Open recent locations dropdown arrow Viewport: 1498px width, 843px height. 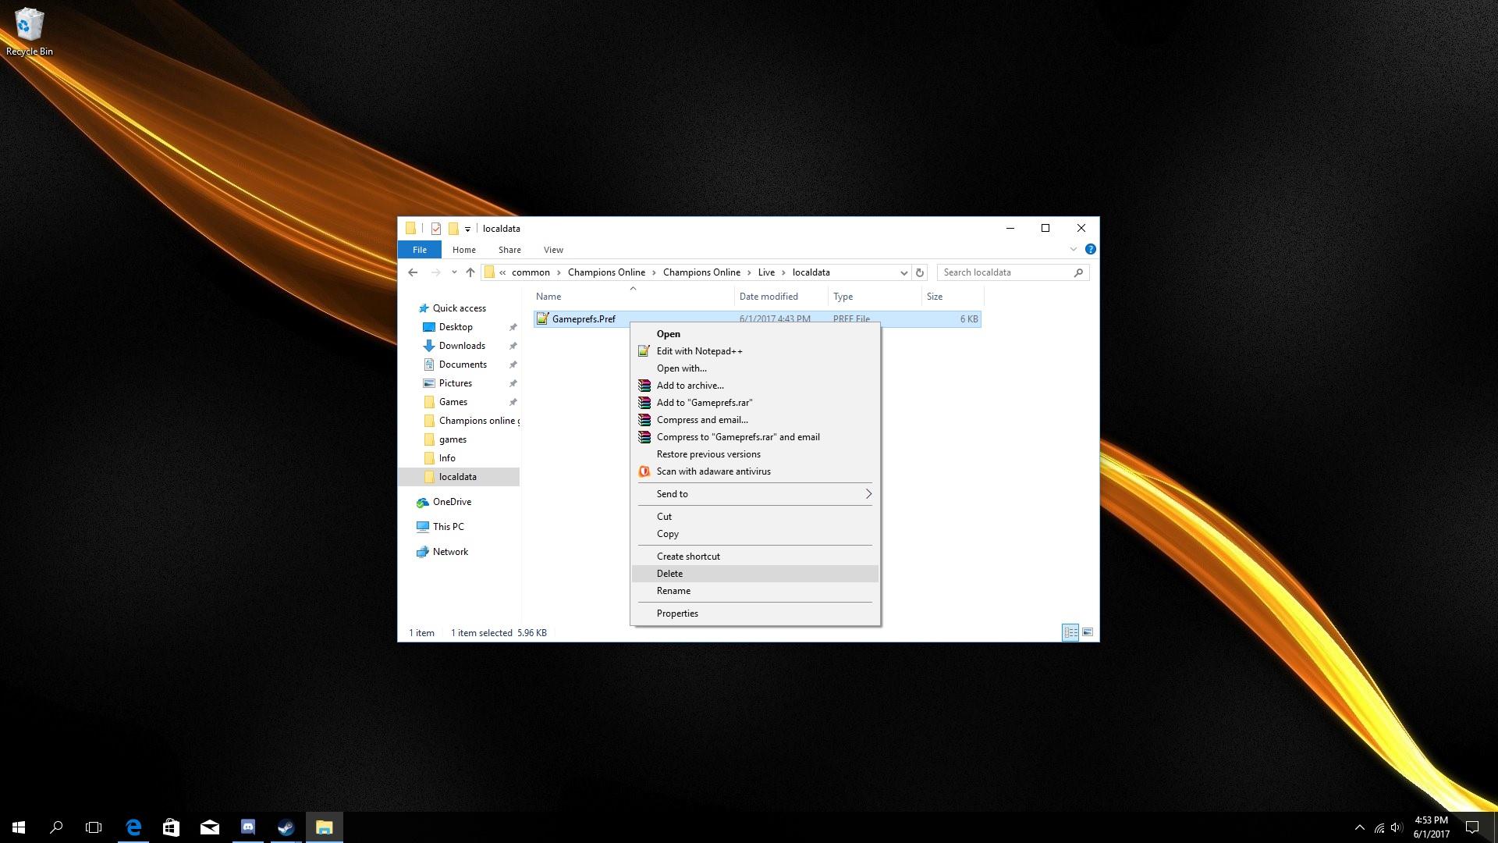454,272
